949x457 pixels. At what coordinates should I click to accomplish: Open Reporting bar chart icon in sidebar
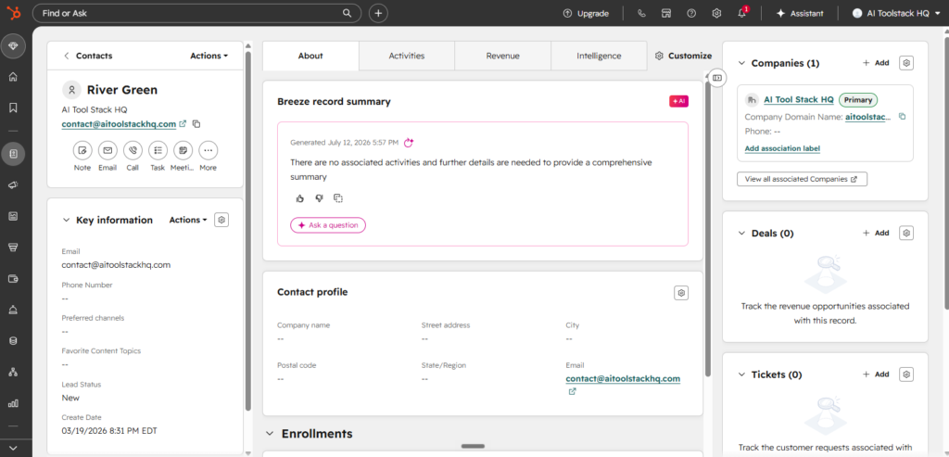(x=13, y=403)
